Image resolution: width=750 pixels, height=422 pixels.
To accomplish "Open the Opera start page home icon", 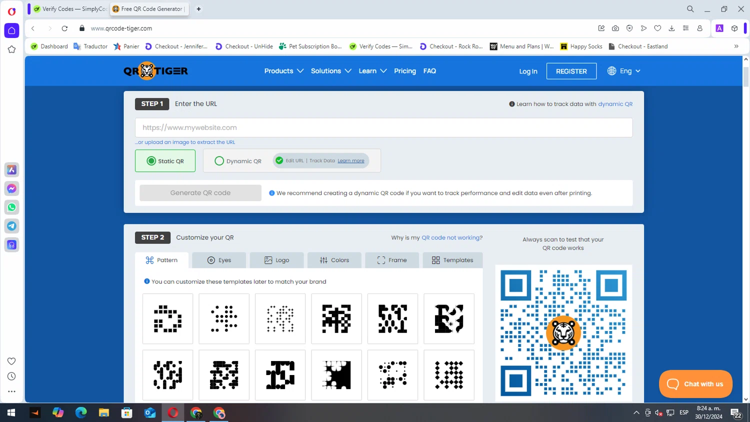I will click(11, 30).
